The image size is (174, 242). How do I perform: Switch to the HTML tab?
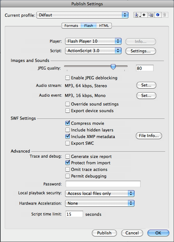pyautogui.click(x=104, y=26)
